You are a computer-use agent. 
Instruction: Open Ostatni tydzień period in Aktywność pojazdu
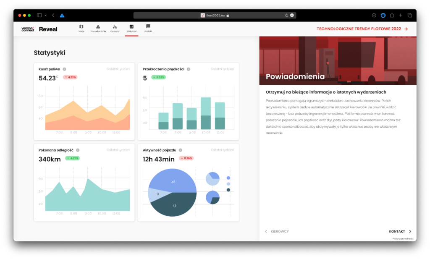point(223,150)
